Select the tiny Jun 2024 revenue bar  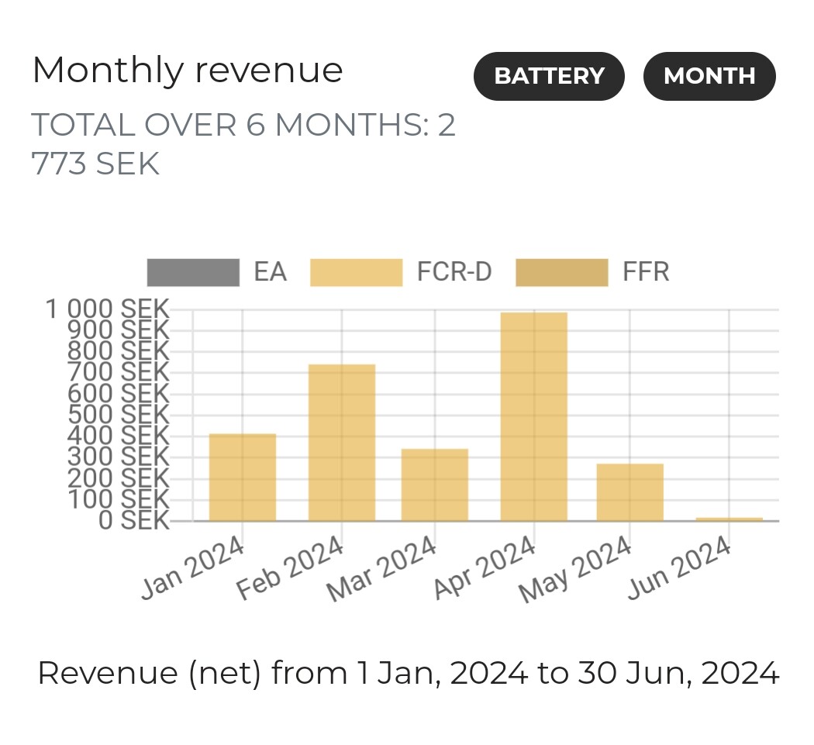coord(729,519)
